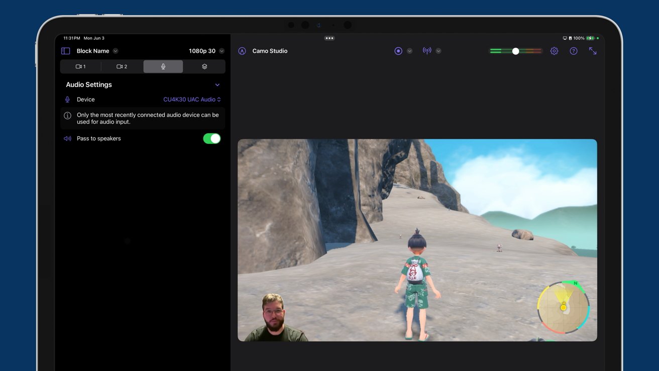The width and height of the screenshot is (659, 371).
Task: Open the Block Name dropdown chevron
Action: tap(116, 51)
